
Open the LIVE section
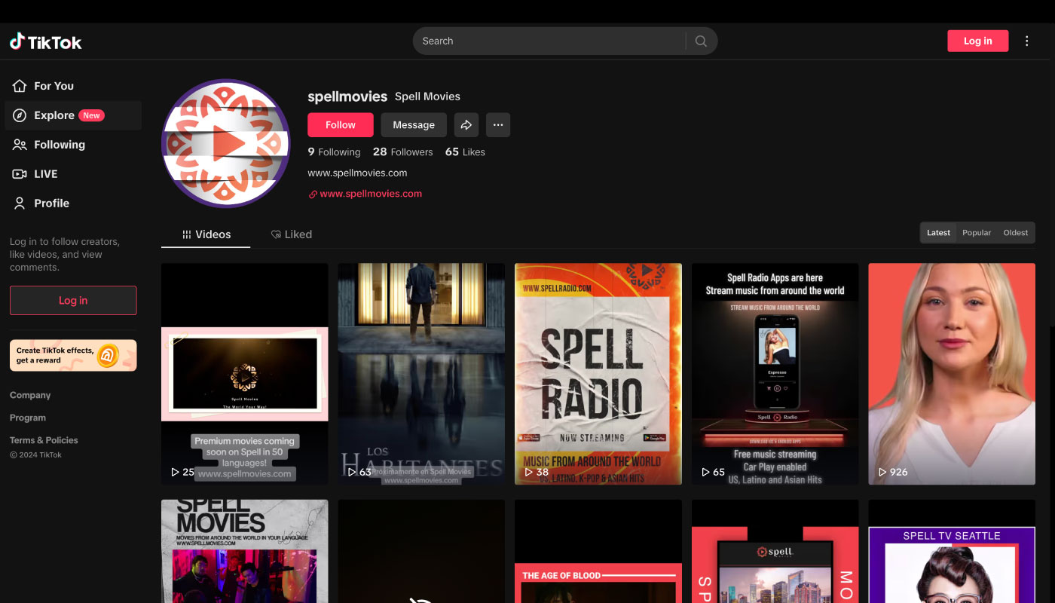point(73,174)
